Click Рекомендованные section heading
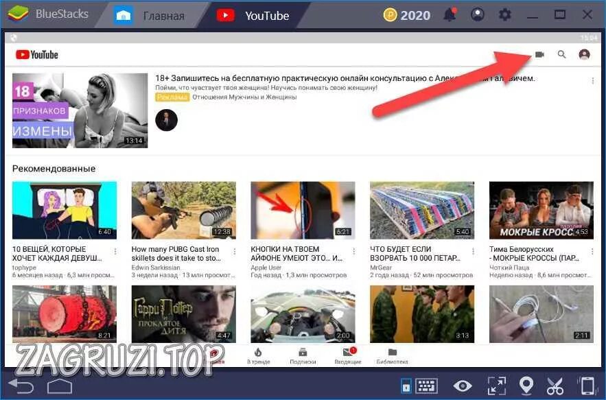Image resolution: width=606 pixels, height=400 pixels. [x=54, y=169]
